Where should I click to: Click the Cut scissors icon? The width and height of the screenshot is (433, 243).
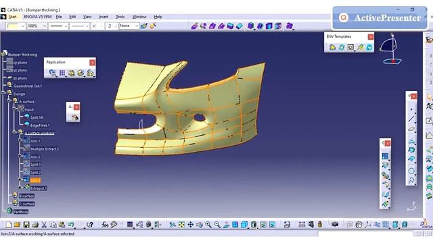click(44, 225)
